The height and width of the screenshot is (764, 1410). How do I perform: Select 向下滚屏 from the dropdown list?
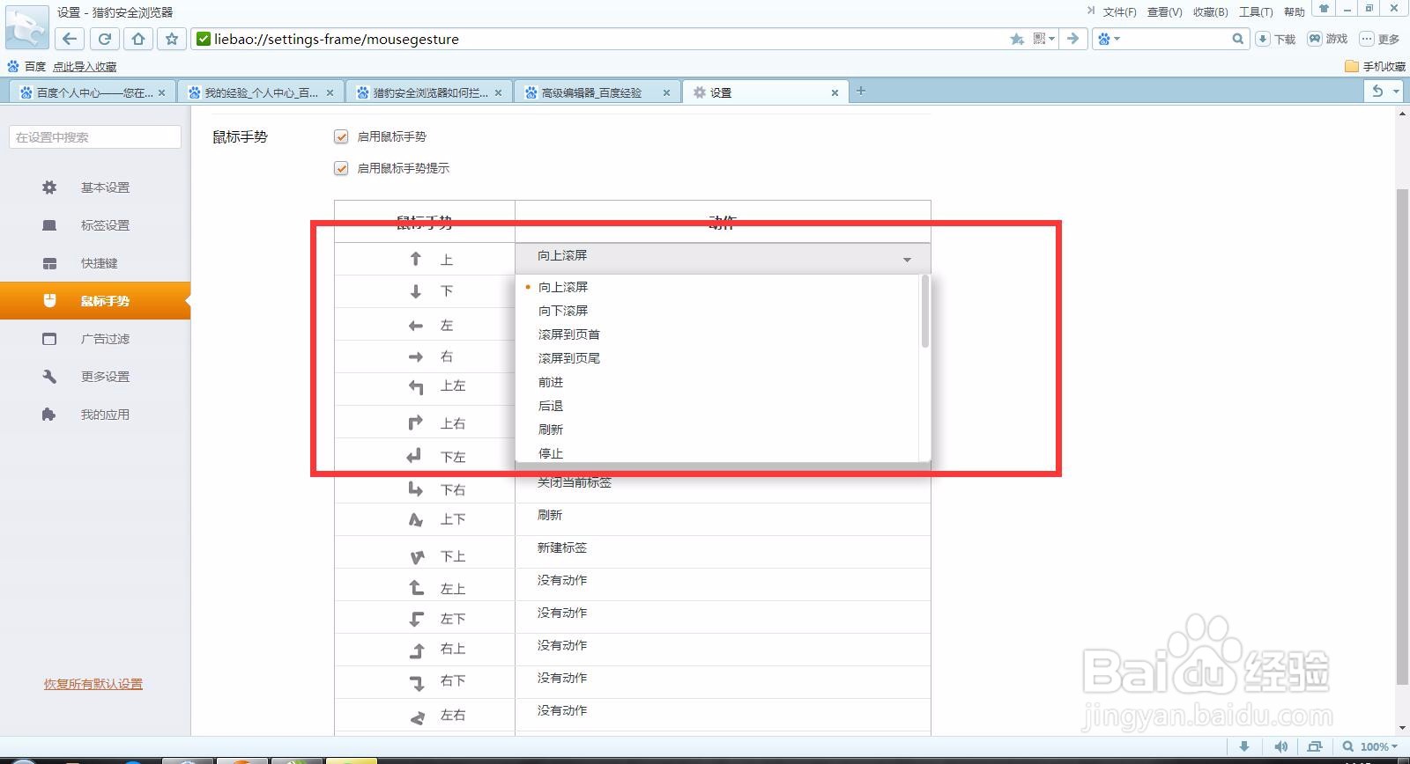pyautogui.click(x=717, y=311)
